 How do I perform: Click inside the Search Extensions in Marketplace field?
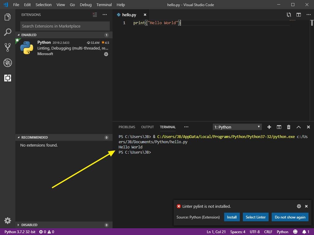tap(64, 26)
